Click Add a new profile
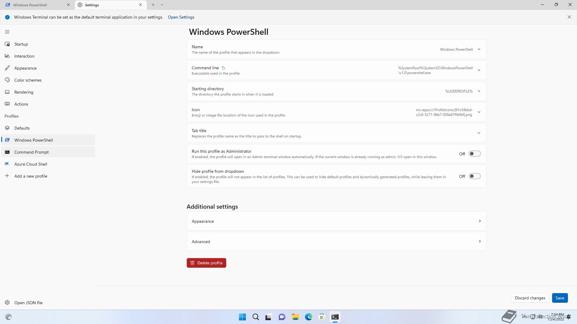Viewport: 577px width, 324px height. point(48,176)
